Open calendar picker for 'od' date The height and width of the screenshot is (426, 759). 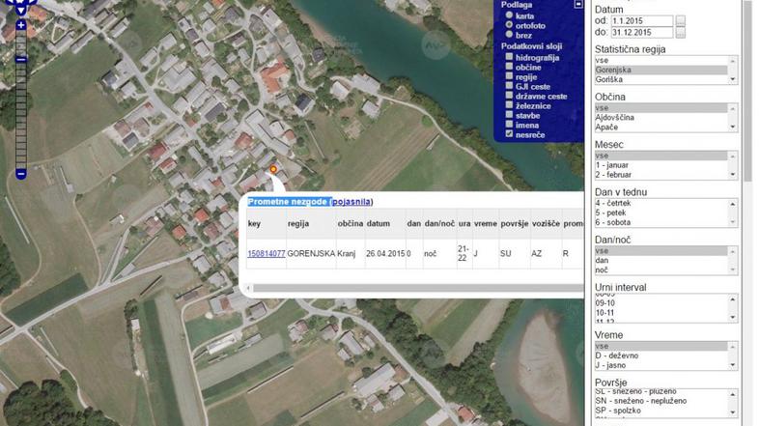click(x=680, y=20)
